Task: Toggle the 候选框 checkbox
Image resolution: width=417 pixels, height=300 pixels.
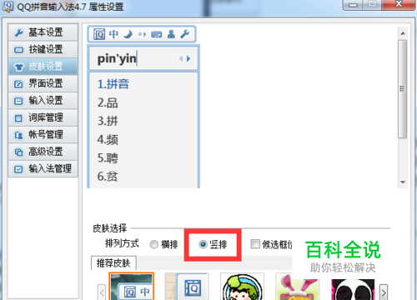Action: 255,244
